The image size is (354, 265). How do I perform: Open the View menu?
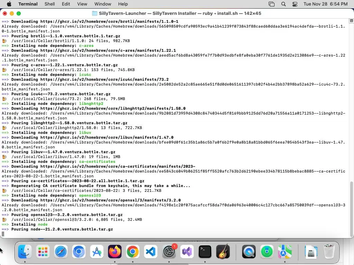point(82,4)
